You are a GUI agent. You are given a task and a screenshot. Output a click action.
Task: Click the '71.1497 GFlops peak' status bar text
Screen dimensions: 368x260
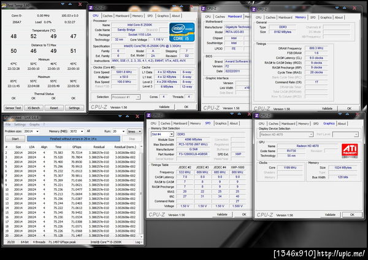click(62, 242)
